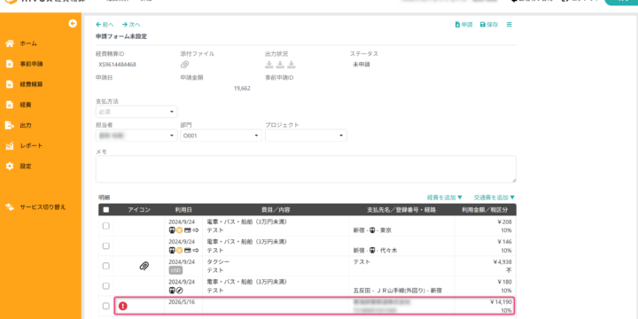Click arrow icon in ¥208 row
Screen dimensions: 638x319
pos(196,230)
